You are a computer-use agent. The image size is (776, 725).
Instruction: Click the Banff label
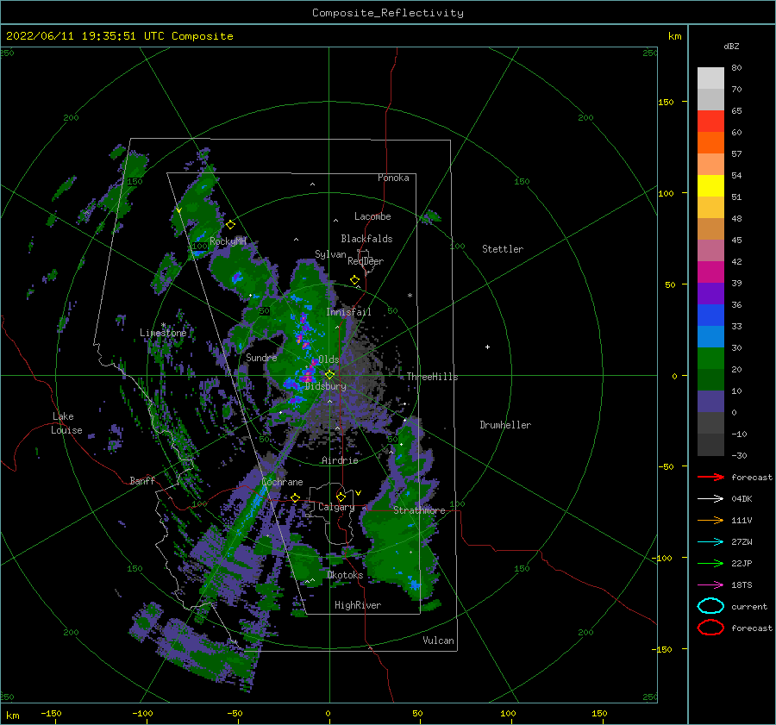tap(142, 480)
